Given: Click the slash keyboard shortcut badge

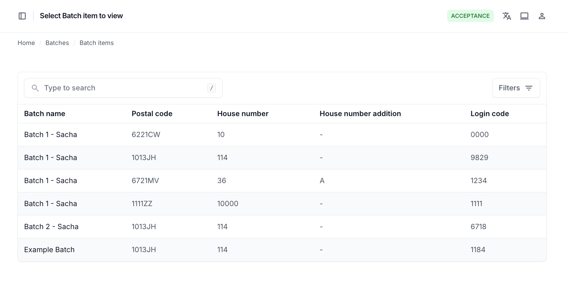Looking at the screenshot, I should pos(211,88).
